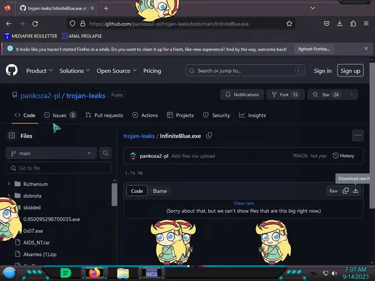Switch to the Security tab
Screen dimensions: 375x281
216,115
